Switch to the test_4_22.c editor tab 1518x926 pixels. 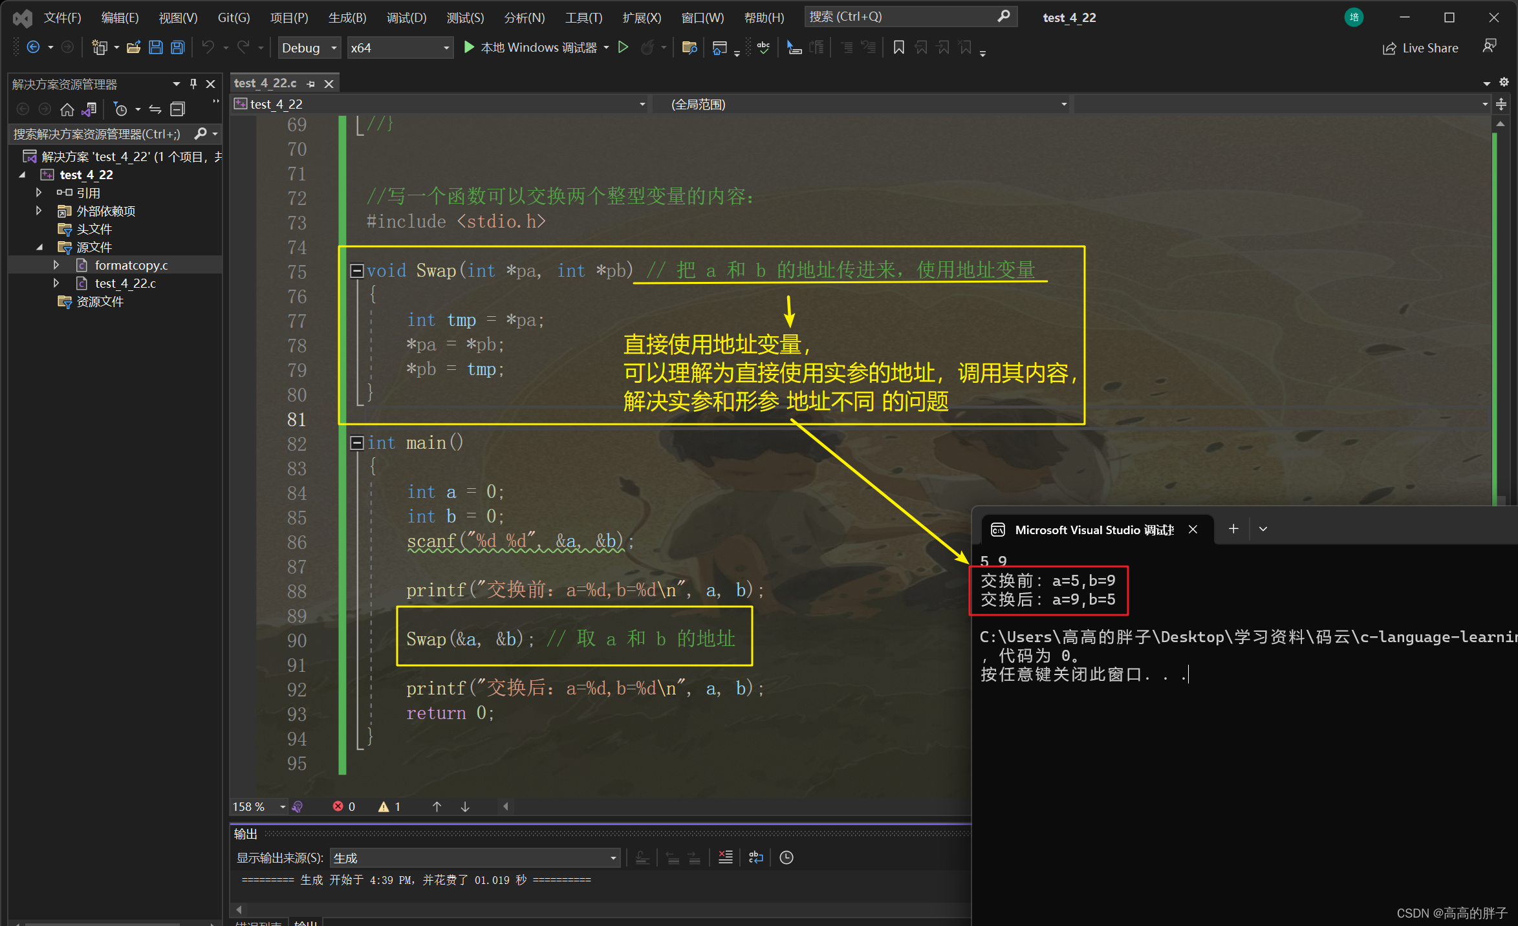(x=265, y=83)
